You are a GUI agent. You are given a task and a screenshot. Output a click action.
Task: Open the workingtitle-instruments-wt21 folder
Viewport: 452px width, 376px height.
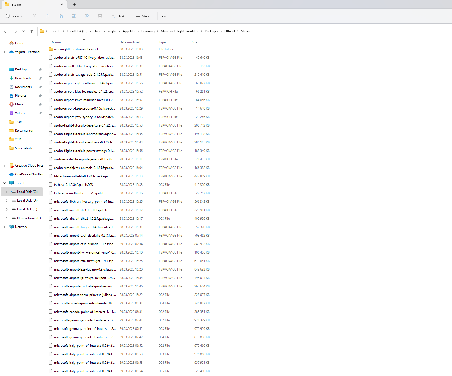pyautogui.click(x=76, y=49)
